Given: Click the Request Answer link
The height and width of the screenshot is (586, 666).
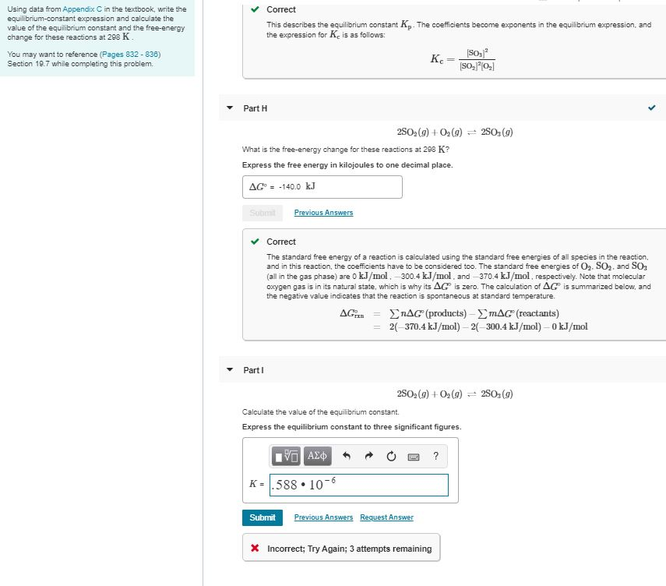Looking at the screenshot, I should [x=386, y=517].
